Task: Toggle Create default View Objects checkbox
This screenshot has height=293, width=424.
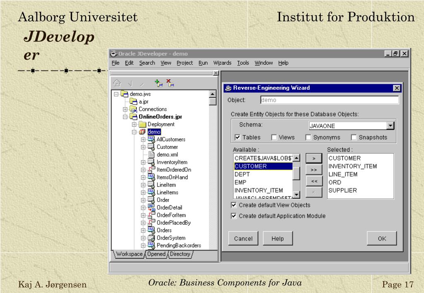Action: point(234,205)
